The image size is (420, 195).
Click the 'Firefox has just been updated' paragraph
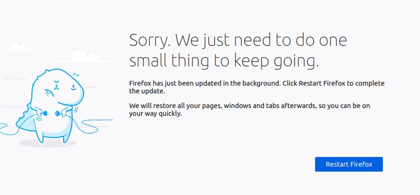(x=257, y=87)
